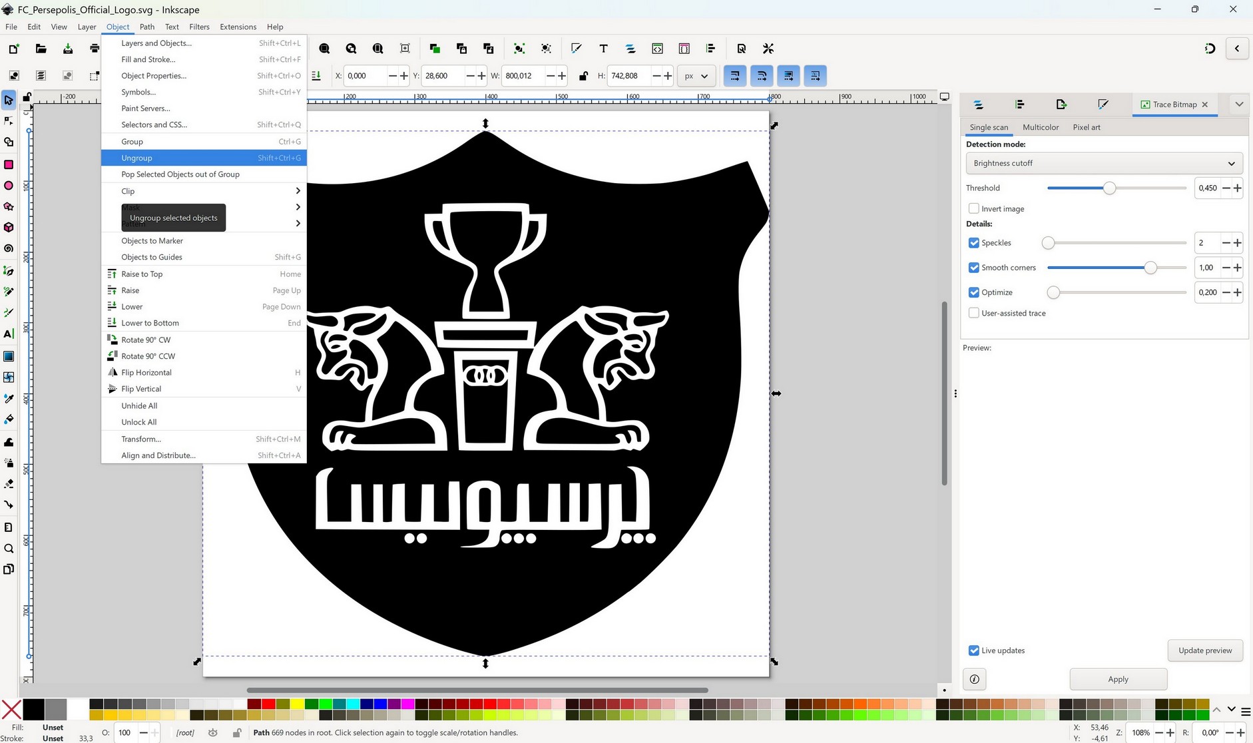The image size is (1253, 743).
Task: Switch to the Pixel art tab
Action: [1087, 127]
